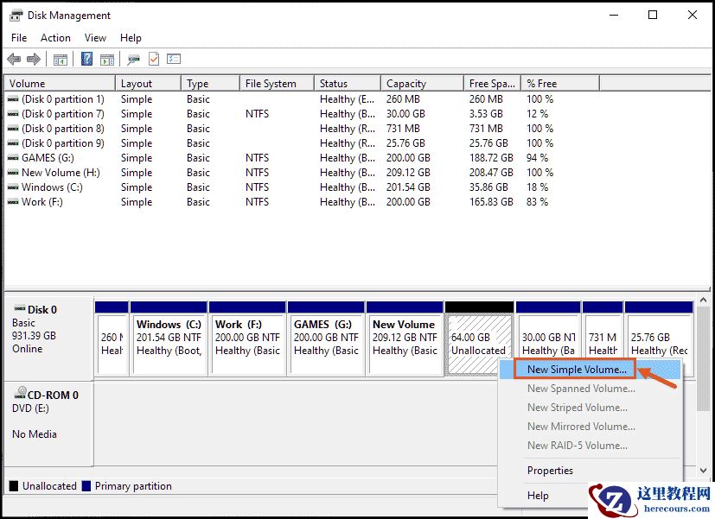Open the View menu
This screenshot has width=715, height=519.
point(95,37)
